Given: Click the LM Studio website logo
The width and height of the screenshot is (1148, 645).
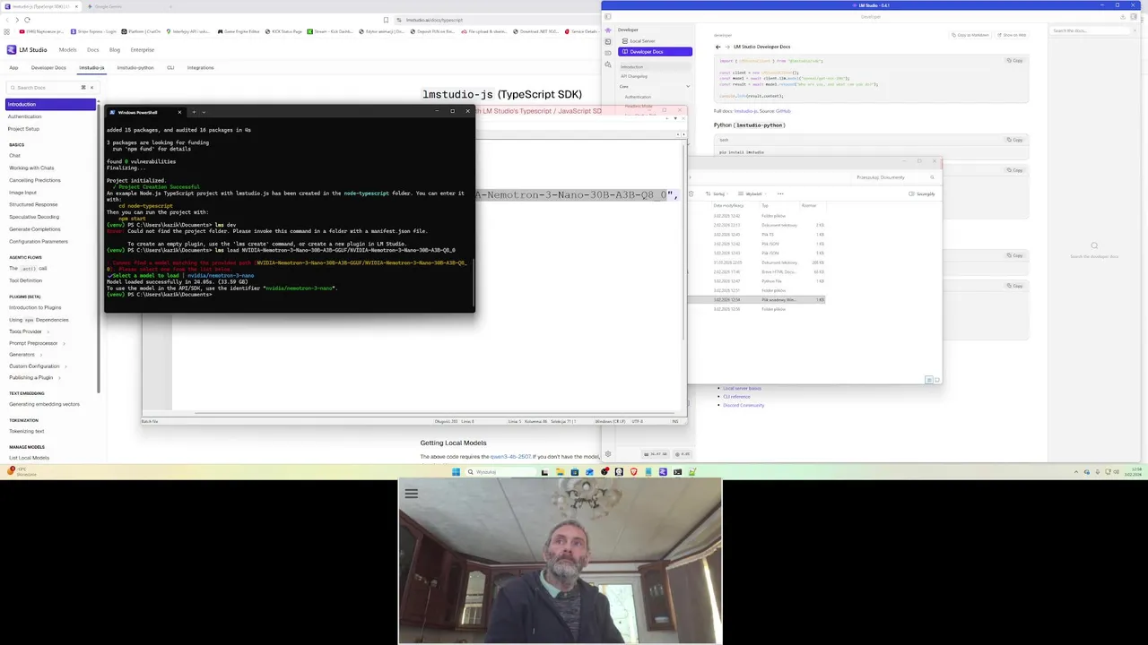Looking at the screenshot, I should [x=27, y=50].
